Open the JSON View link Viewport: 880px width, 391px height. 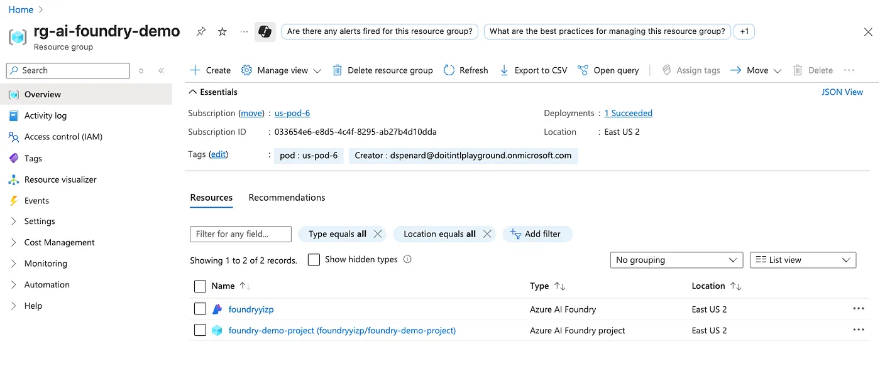click(842, 92)
